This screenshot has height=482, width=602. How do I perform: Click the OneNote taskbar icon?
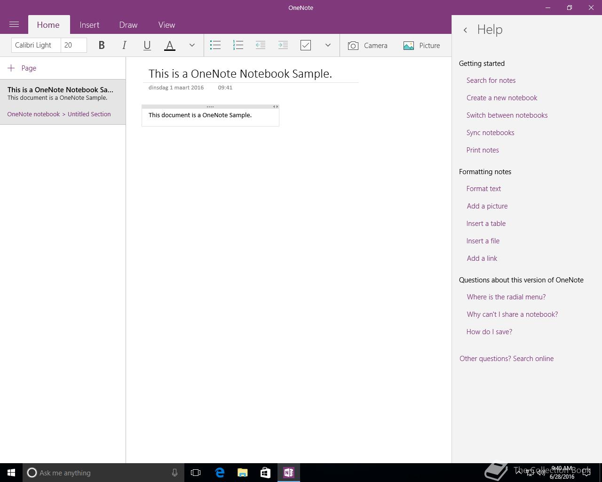[289, 473]
